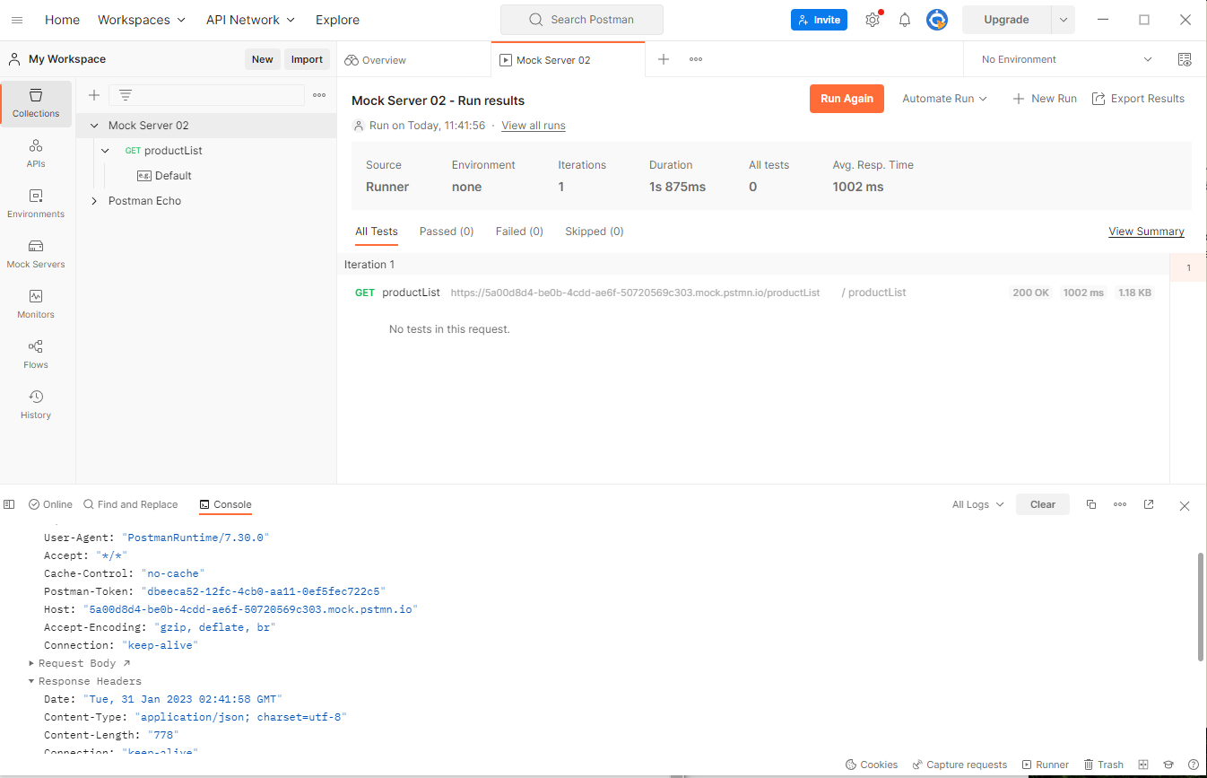Screen dimensions: 1207x778
Task: Click the console vertical scrollbar
Action: 1201,608
